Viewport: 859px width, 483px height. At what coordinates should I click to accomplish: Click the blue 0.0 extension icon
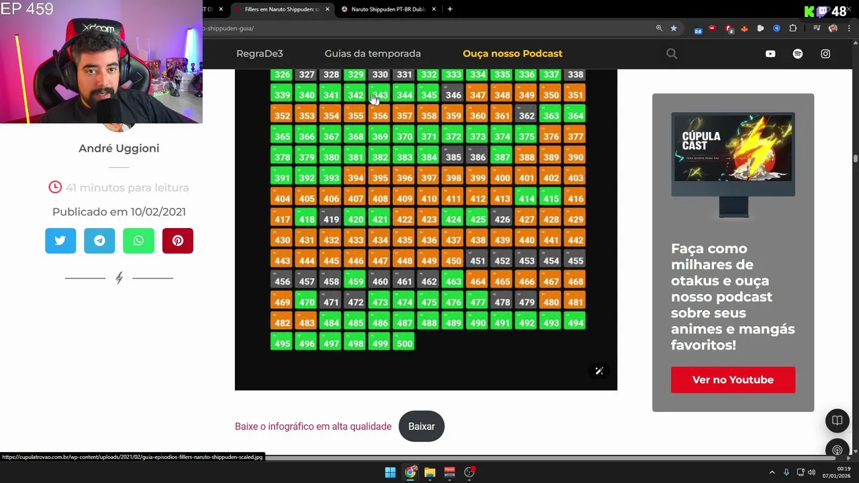click(x=698, y=29)
